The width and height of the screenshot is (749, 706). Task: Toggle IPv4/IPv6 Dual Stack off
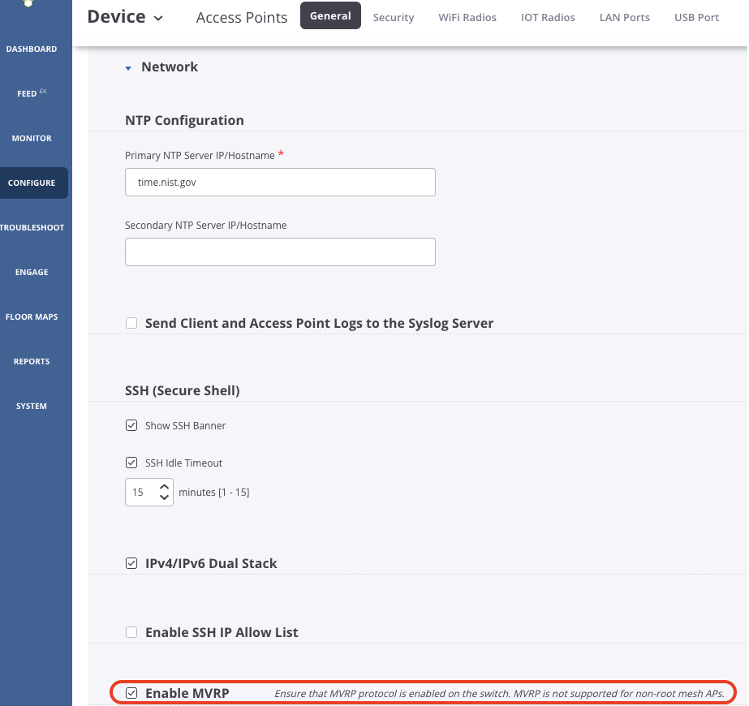(x=131, y=562)
